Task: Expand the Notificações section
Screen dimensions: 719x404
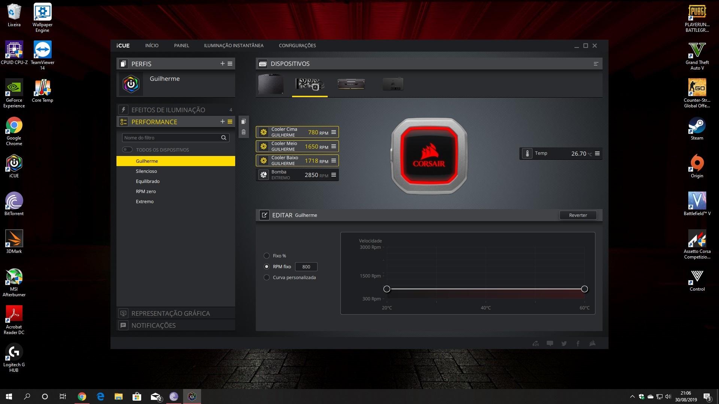Action: point(176,325)
